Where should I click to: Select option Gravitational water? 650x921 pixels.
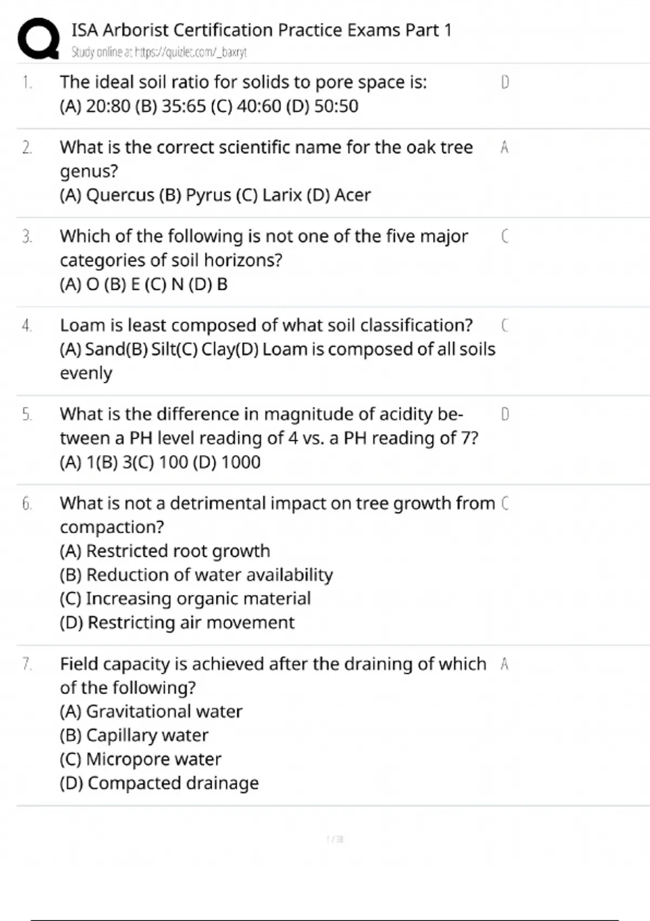coord(151,711)
